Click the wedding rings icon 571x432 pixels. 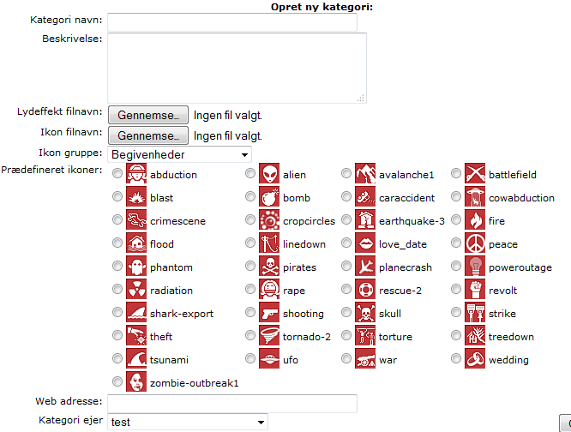(475, 358)
